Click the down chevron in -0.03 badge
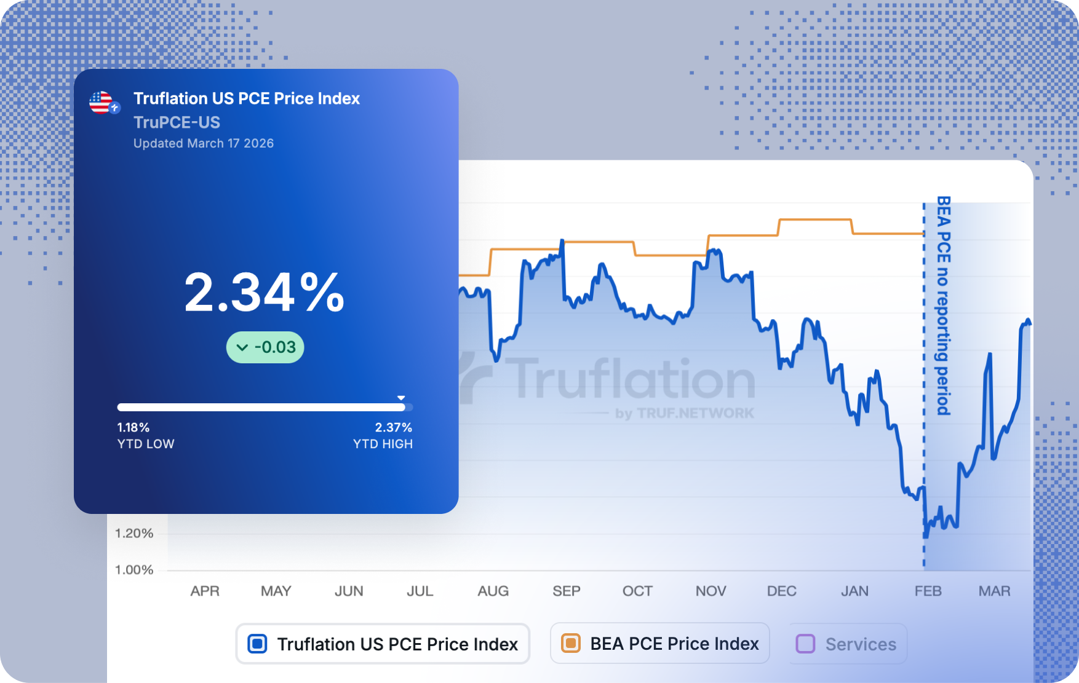 242,348
